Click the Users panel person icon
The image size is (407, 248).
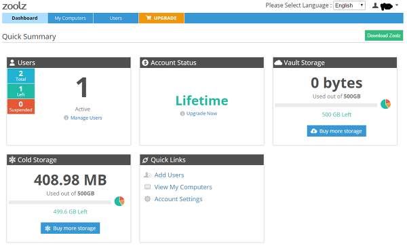coord(12,63)
